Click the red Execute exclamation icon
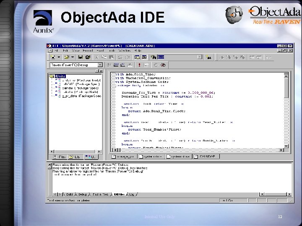The height and width of the screenshot is (226, 302). [x=139, y=65]
